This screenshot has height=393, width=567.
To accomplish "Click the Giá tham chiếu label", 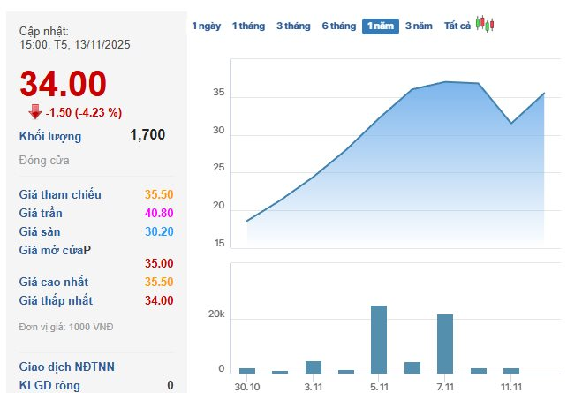I will [60, 194].
